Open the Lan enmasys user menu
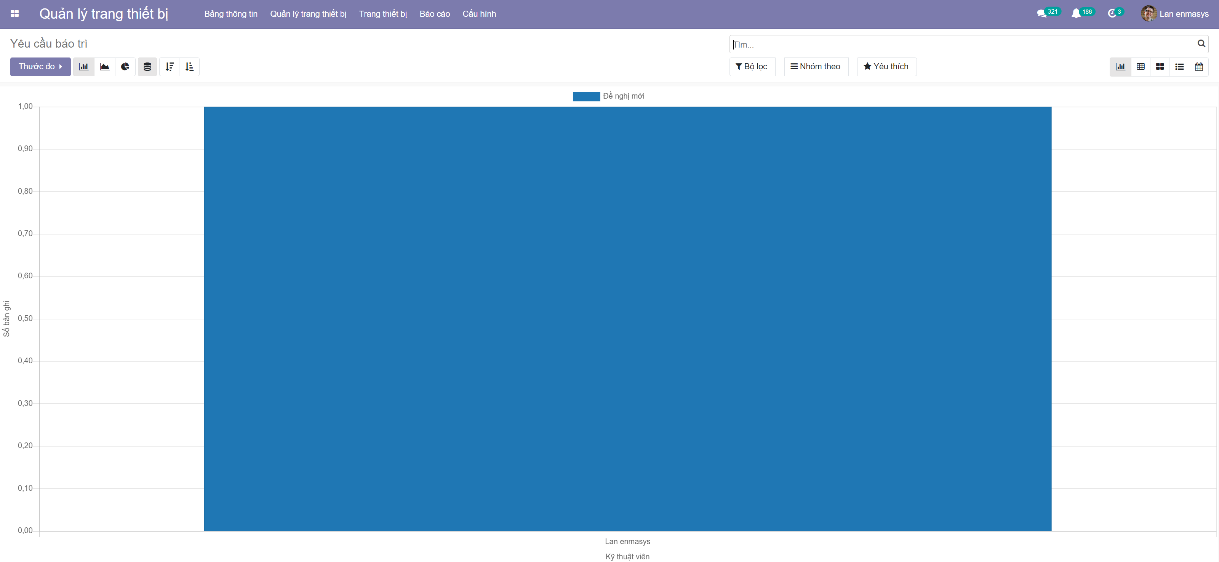The image size is (1219, 562). tap(1174, 14)
